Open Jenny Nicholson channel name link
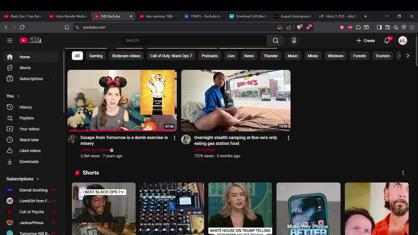 tap(94, 150)
